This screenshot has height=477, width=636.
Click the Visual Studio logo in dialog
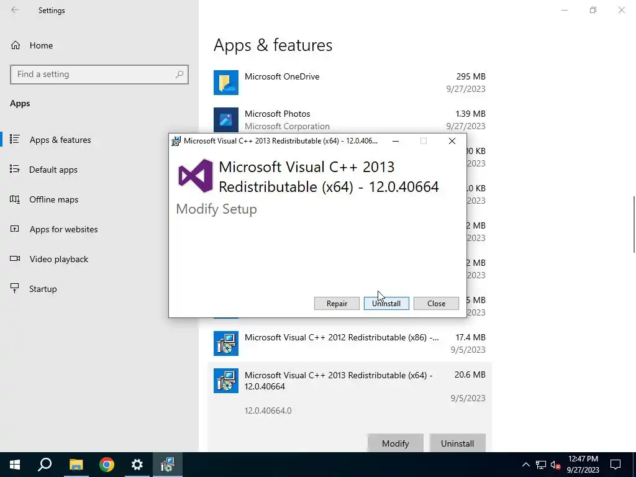pos(196,176)
